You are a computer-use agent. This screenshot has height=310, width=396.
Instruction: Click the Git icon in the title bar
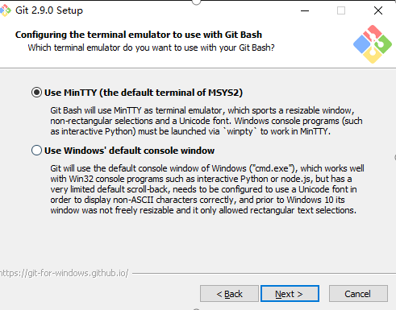pyautogui.click(x=6, y=10)
